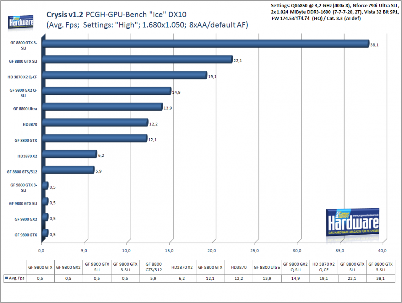The height and width of the screenshot is (303, 402).
Task: Click table header cell 'GF 9800 GX2 Q-SLI'
Action: point(295,267)
